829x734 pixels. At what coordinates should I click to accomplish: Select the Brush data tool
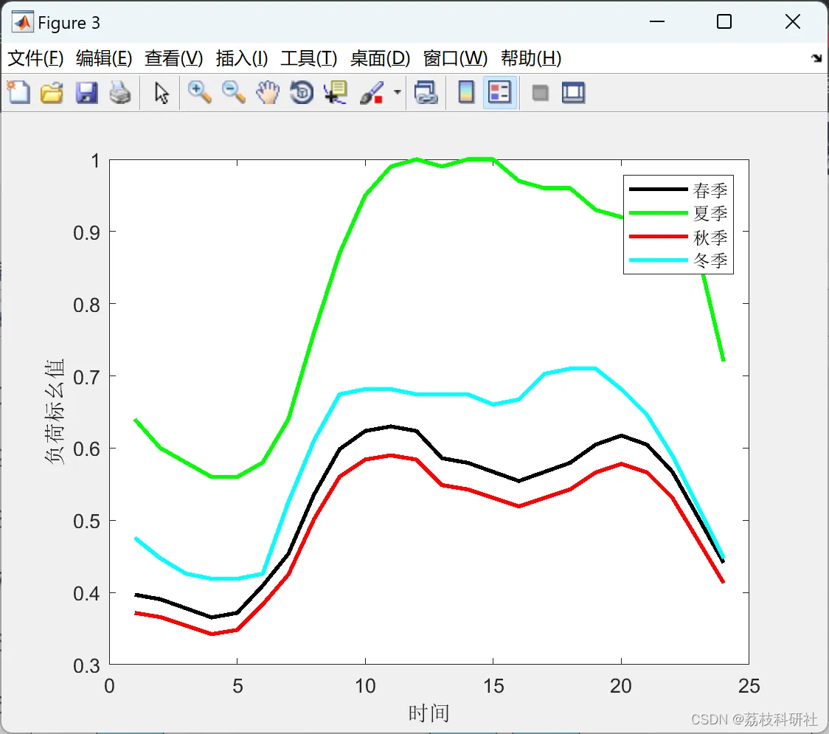(x=371, y=92)
